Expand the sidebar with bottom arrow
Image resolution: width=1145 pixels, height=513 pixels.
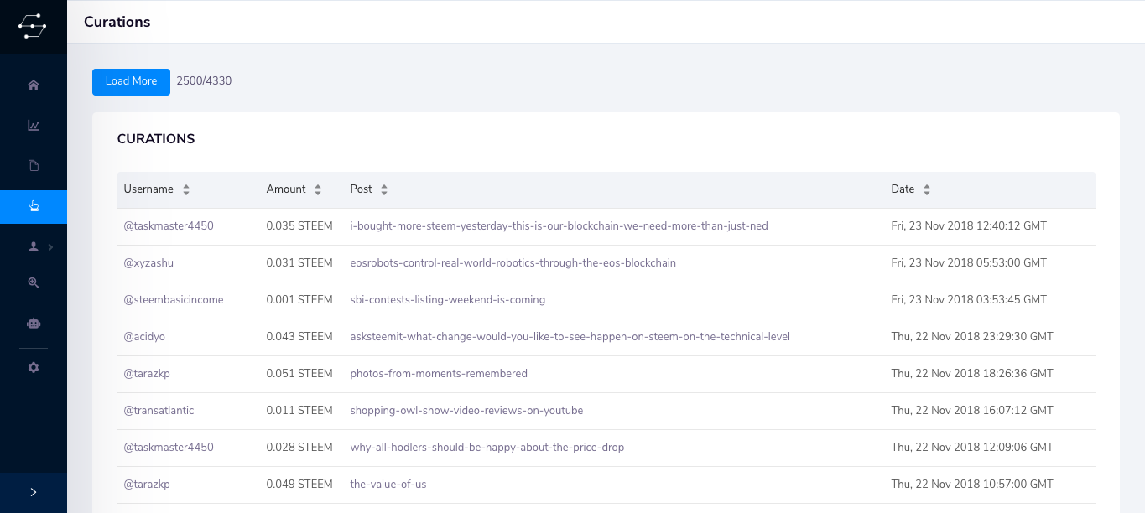(34, 492)
